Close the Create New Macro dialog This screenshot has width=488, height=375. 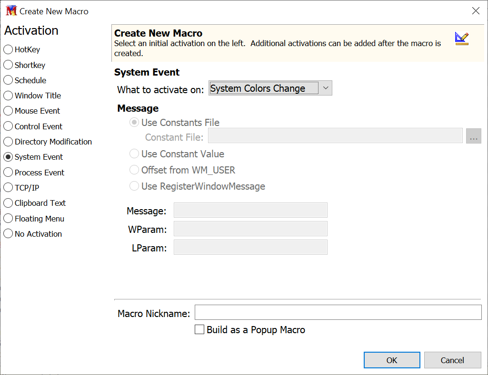pos(476,11)
